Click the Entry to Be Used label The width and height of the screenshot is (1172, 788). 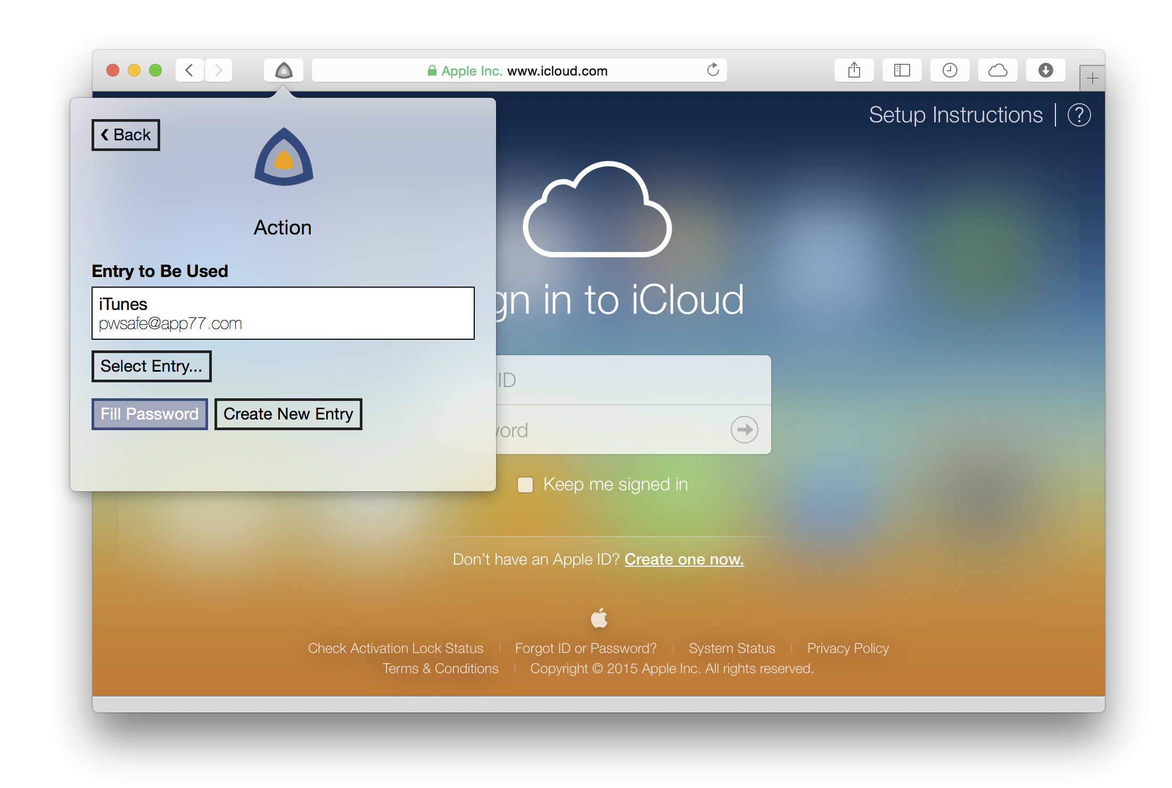(160, 271)
